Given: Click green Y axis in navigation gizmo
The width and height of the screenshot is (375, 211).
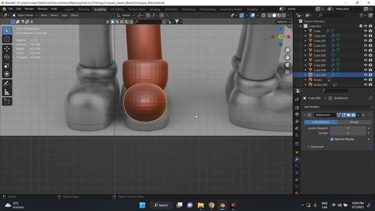Looking at the screenshot, I should 281,37.
